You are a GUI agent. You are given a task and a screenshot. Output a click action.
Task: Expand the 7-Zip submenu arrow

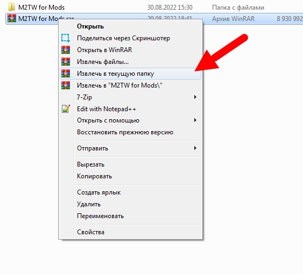coord(195,97)
